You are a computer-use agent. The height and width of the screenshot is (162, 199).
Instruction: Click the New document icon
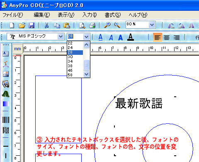pos(12,25)
